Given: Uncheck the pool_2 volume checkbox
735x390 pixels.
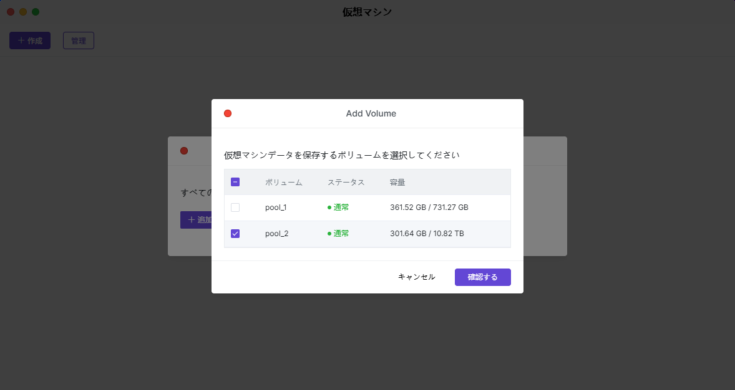Looking at the screenshot, I should coord(235,234).
